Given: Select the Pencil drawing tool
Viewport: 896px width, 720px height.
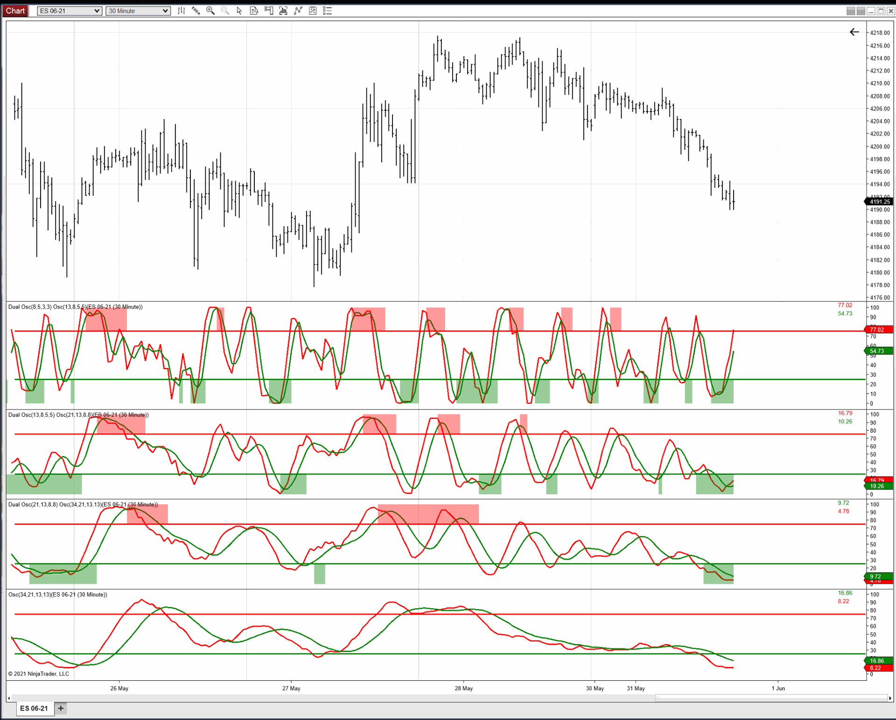Looking at the screenshot, I should click(x=196, y=10).
